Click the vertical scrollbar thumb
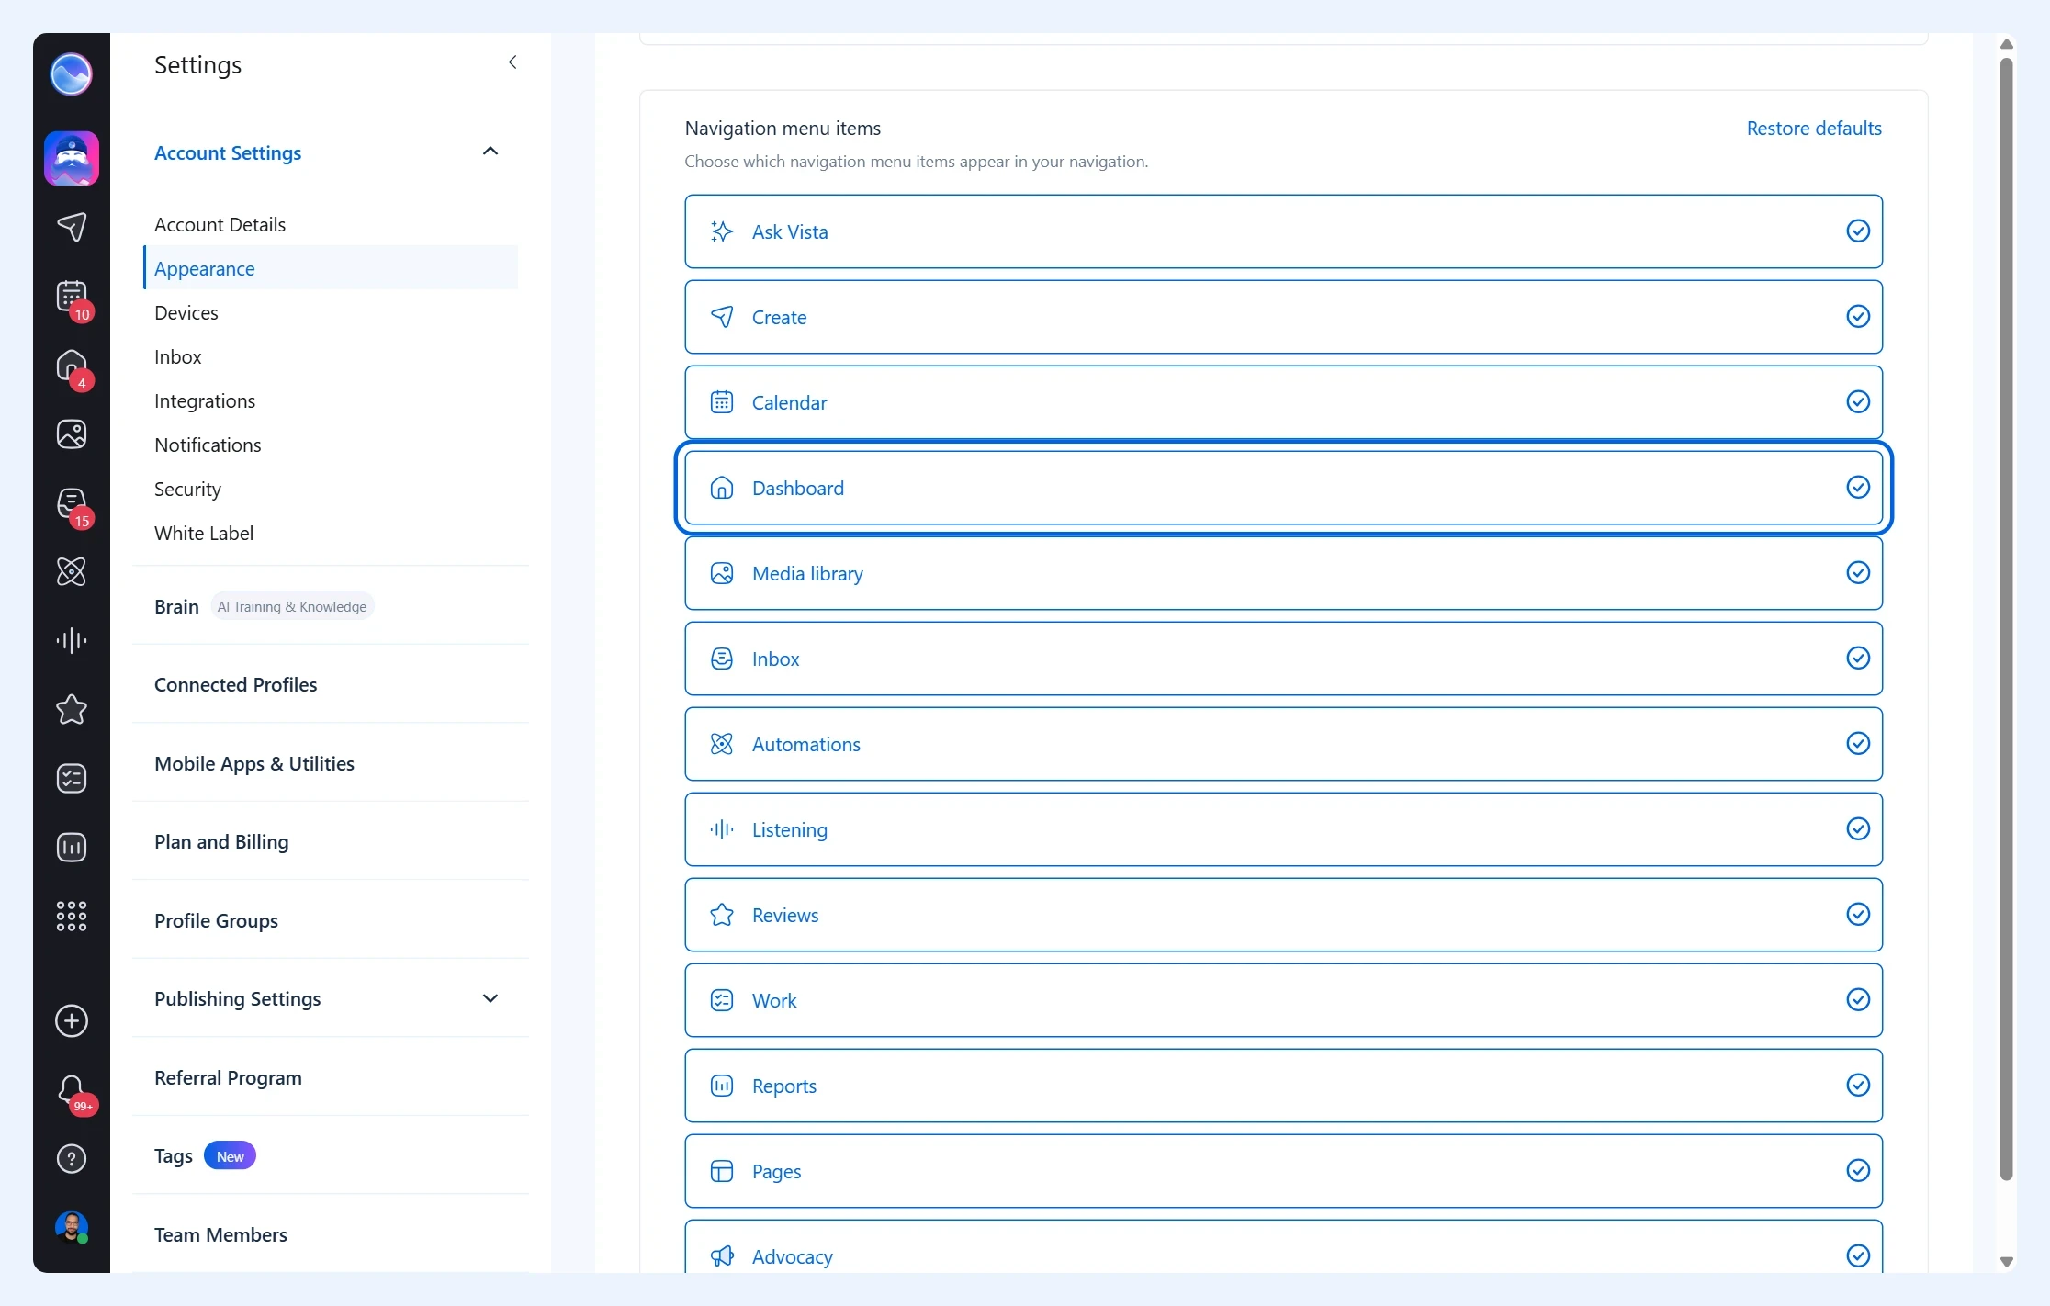 coord(2007,619)
